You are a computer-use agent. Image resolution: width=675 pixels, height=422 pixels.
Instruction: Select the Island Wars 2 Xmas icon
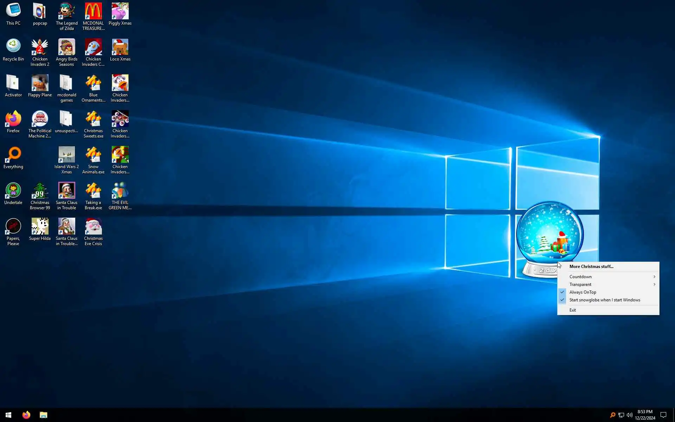pyautogui.click(x=66, y=155)
